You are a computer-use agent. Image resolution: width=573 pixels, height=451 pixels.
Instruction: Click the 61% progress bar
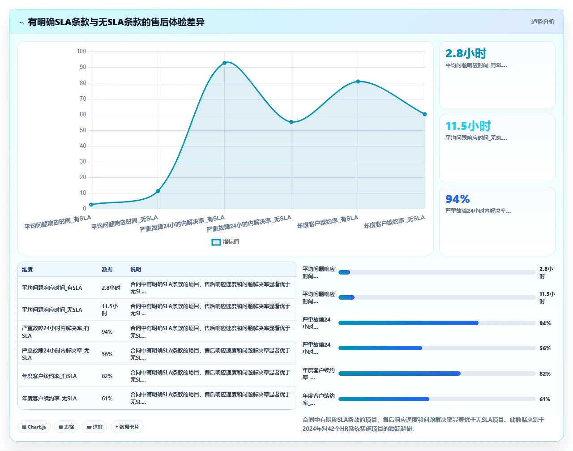tap(437, 399)
